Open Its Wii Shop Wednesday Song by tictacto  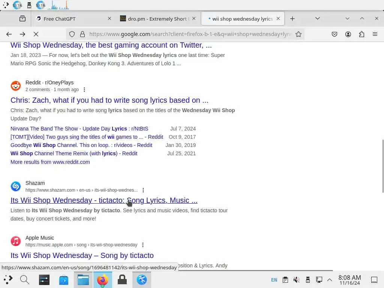click(82, 255)
